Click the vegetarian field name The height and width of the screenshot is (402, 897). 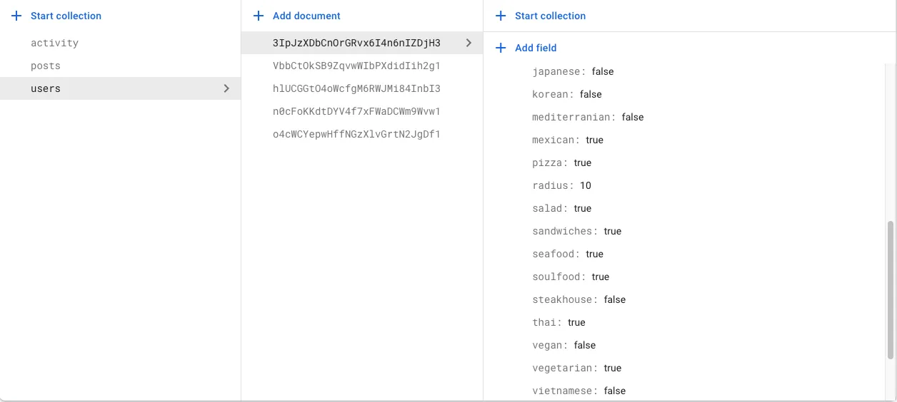coord(564,368)
